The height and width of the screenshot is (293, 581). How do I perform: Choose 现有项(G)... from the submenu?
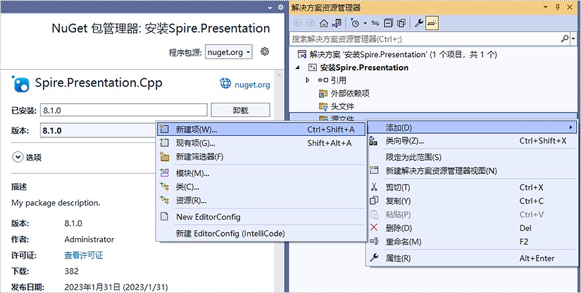tap(261, 143)
